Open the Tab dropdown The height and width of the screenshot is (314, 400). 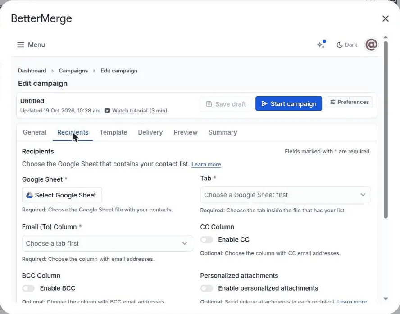click(x=286, y=195)
